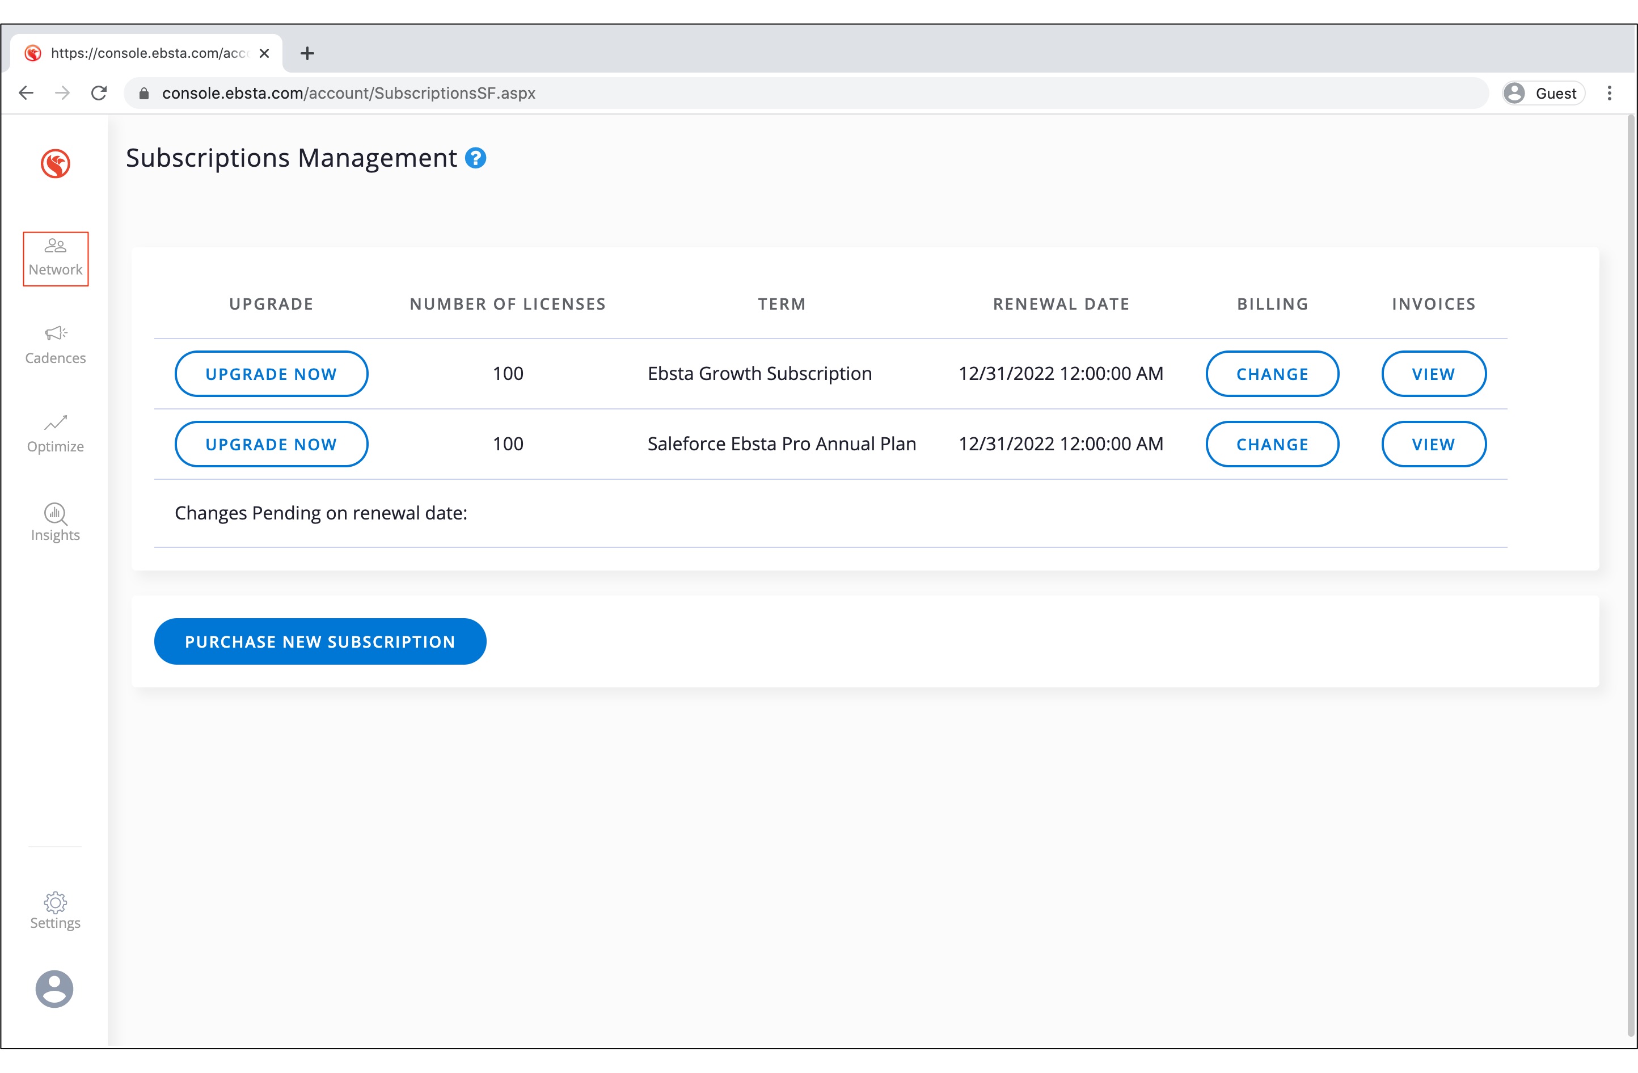Click the blue help question-mark icon
1638x1073 pixels.
[475, 158]
